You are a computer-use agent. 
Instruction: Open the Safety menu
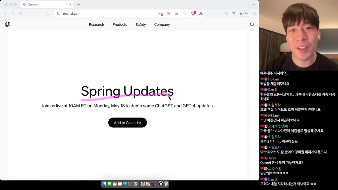click(141, 25)
